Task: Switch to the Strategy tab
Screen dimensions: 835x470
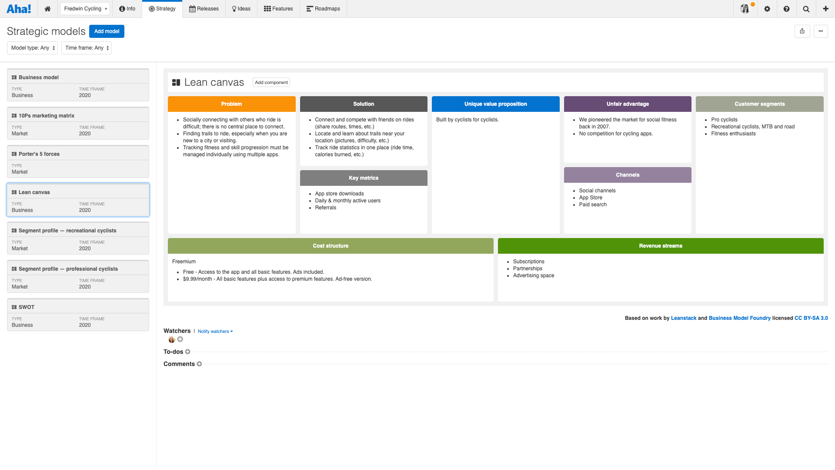Action: click(162, 8)
